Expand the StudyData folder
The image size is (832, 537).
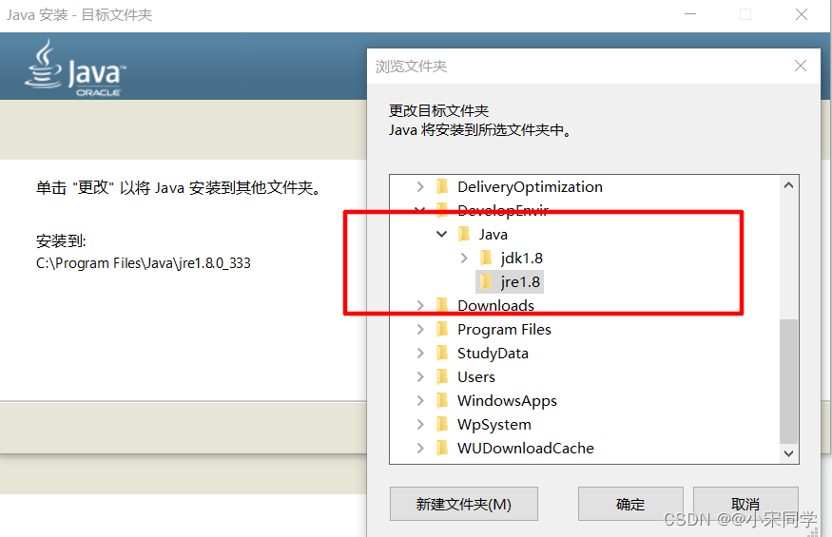tap(420, 353)
